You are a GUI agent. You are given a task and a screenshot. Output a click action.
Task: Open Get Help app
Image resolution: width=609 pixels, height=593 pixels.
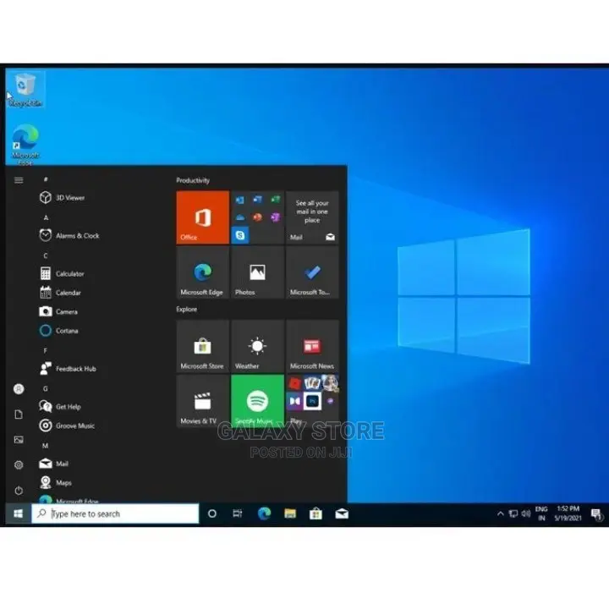tap(60, 407)
